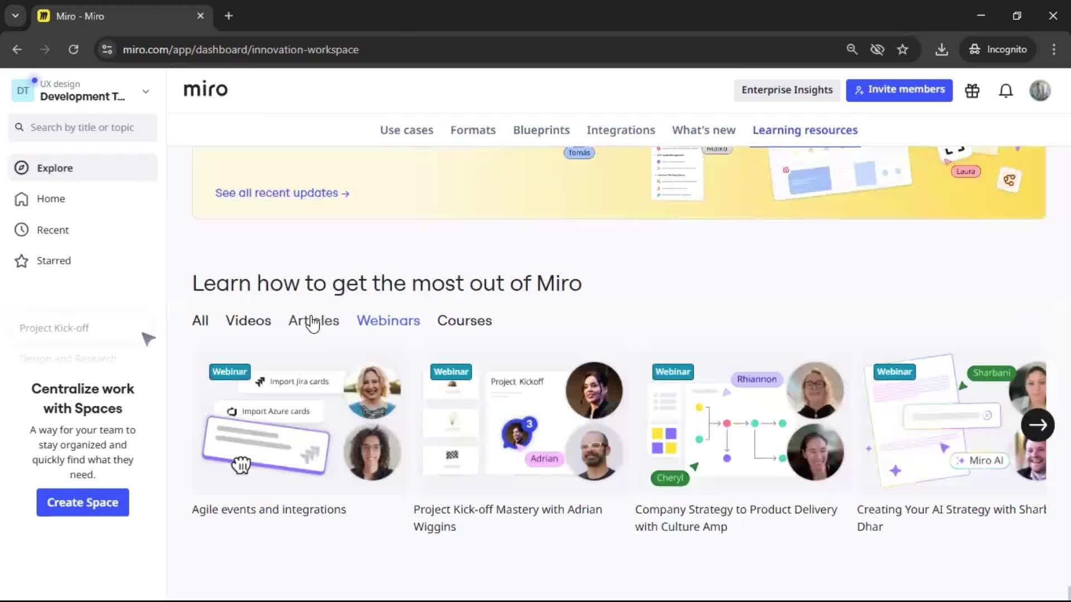Open Starred boards in sidebar
This screenshot has height=602, width=1071.
coord(83,261)
